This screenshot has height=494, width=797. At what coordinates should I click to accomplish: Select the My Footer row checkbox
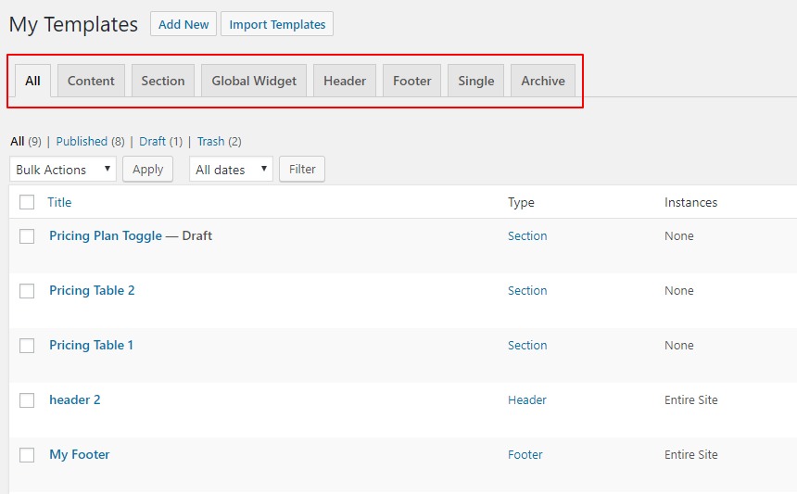pos(27,455)
